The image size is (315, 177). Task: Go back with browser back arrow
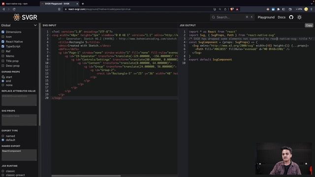point(3,9)
